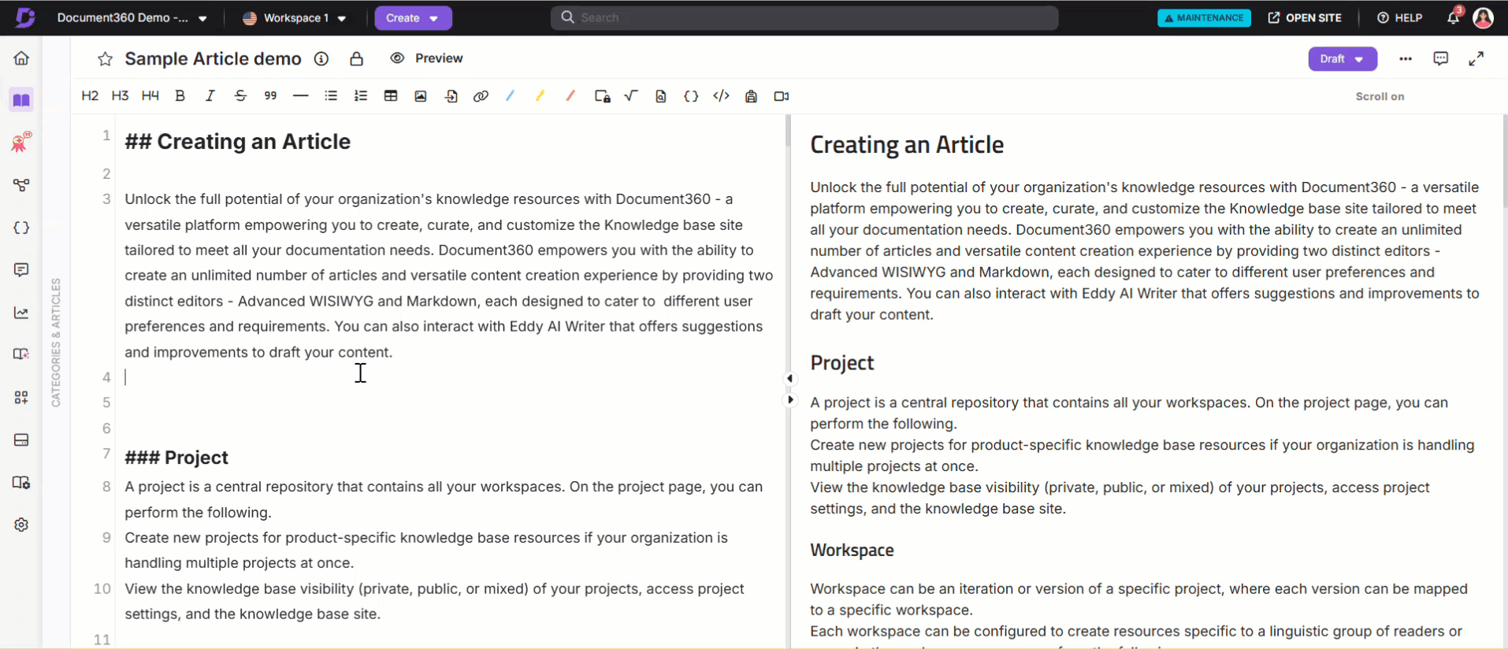1508x649 pixels.
Task: Star the Sample Article demo as favorite
Action: click(x=105, y=59)
